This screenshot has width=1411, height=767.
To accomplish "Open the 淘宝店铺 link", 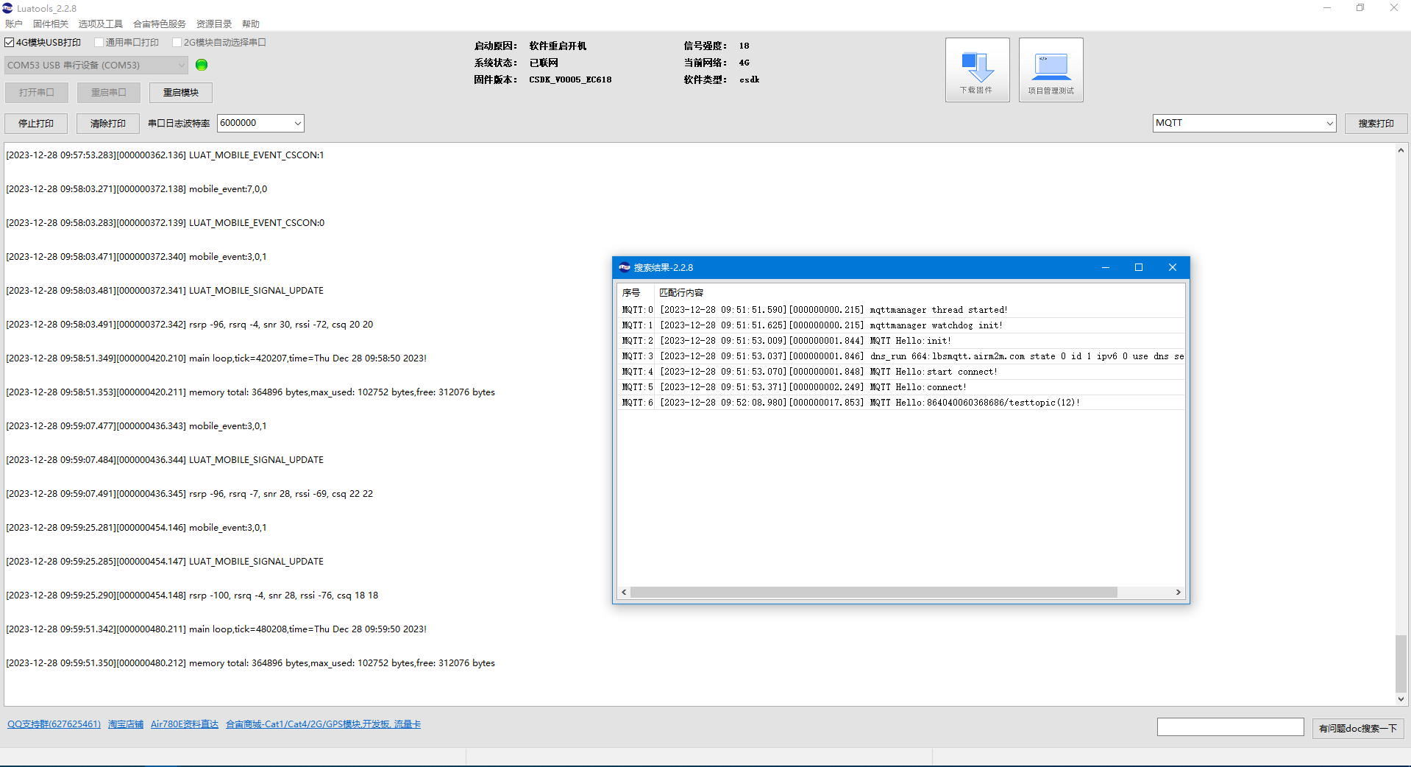I will click(x=126, y=724).
